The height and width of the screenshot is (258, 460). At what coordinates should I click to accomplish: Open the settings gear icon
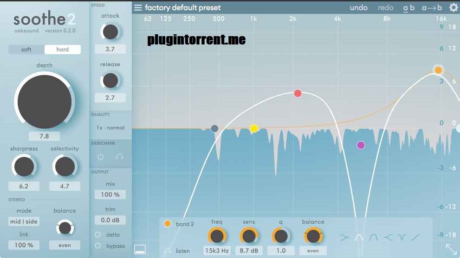point(454,7)
